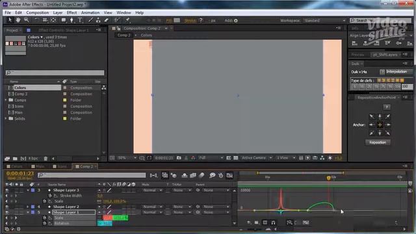Toggle visibility of Shape Layer 3

tap(7, 190)
